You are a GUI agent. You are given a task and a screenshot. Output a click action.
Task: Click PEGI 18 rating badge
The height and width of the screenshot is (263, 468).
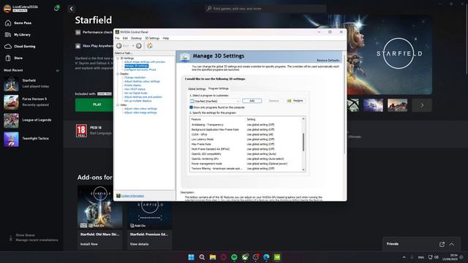tap(81, 131)
